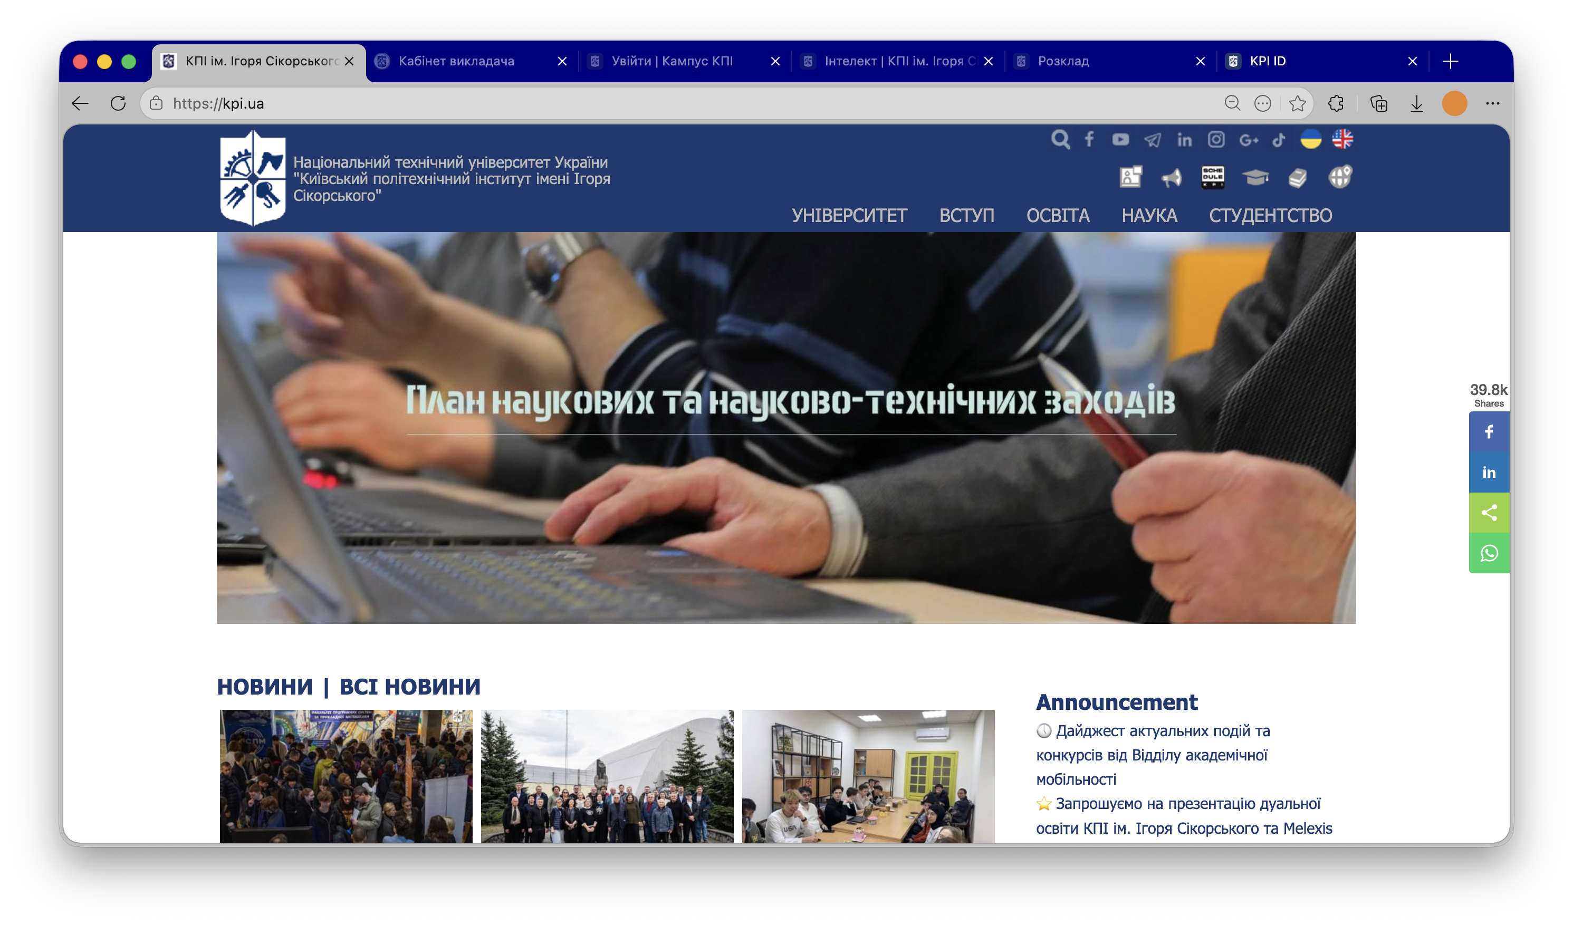Open the УНІВЕРСИТЕТ navigation menu
This screenshot has width=1573, height=925.
click(850, 215)
